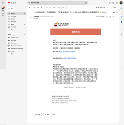Click the snooze clock icon in toolbar
Image resolution: width=124 pixels, height=125 pixels.
point(50,7)
